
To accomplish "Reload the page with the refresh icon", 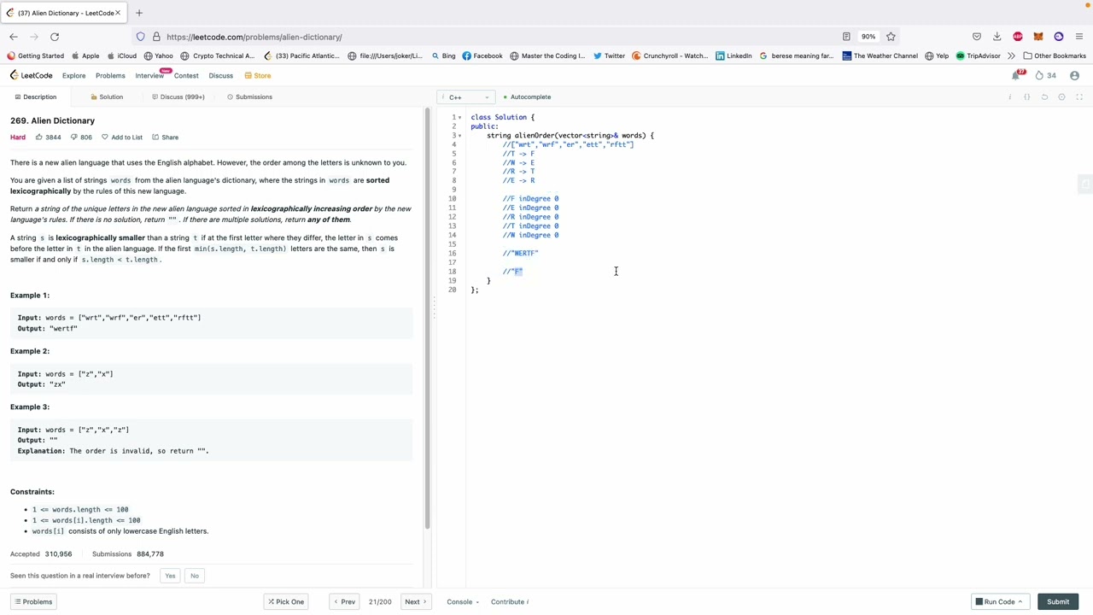I will click(x=55, y=37).
